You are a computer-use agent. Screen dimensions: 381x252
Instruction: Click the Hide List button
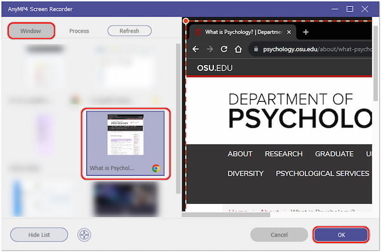tap(39, 235)
